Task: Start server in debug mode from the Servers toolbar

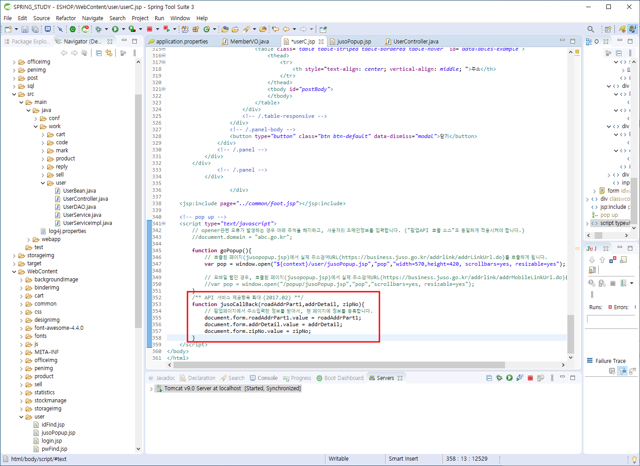Action: [499, 378]
